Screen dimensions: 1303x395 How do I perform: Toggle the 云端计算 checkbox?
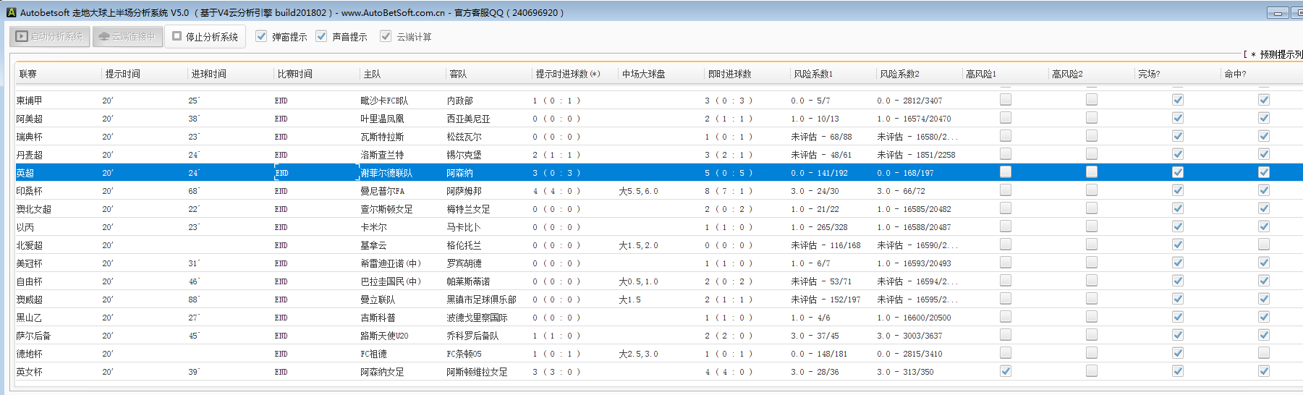[x=386, y=36]
